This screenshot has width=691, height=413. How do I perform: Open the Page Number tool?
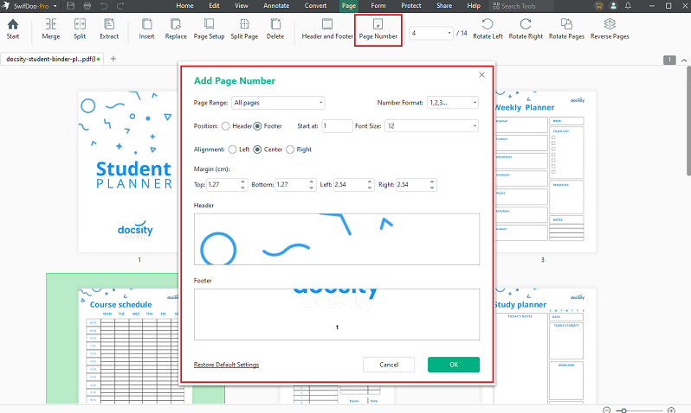[x=378, y=29]
